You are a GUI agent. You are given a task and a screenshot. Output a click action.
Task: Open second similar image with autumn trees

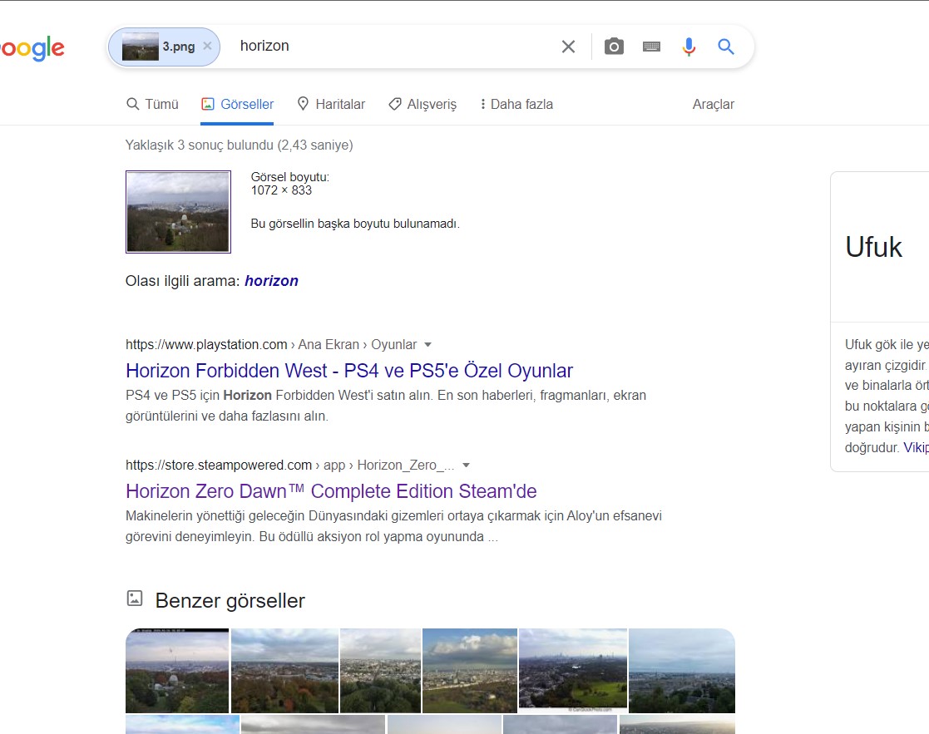pyautogui.click(x=284, y=671)
